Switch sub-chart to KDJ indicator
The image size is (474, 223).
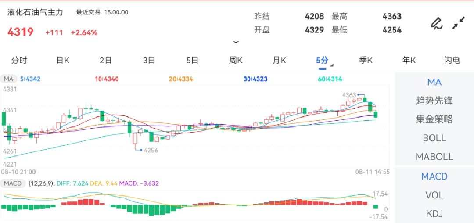[x=434, y=214]
